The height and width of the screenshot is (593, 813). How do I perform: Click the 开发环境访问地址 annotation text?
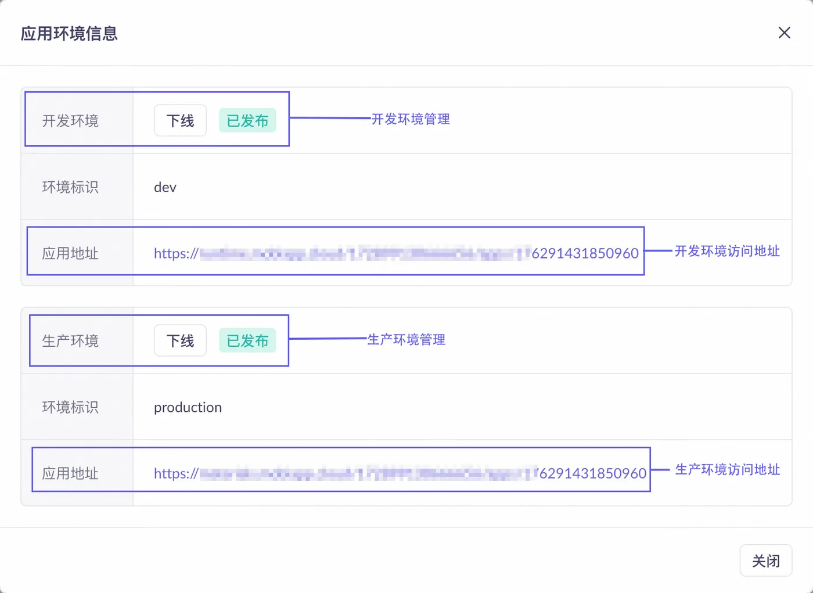click(727, 251)
